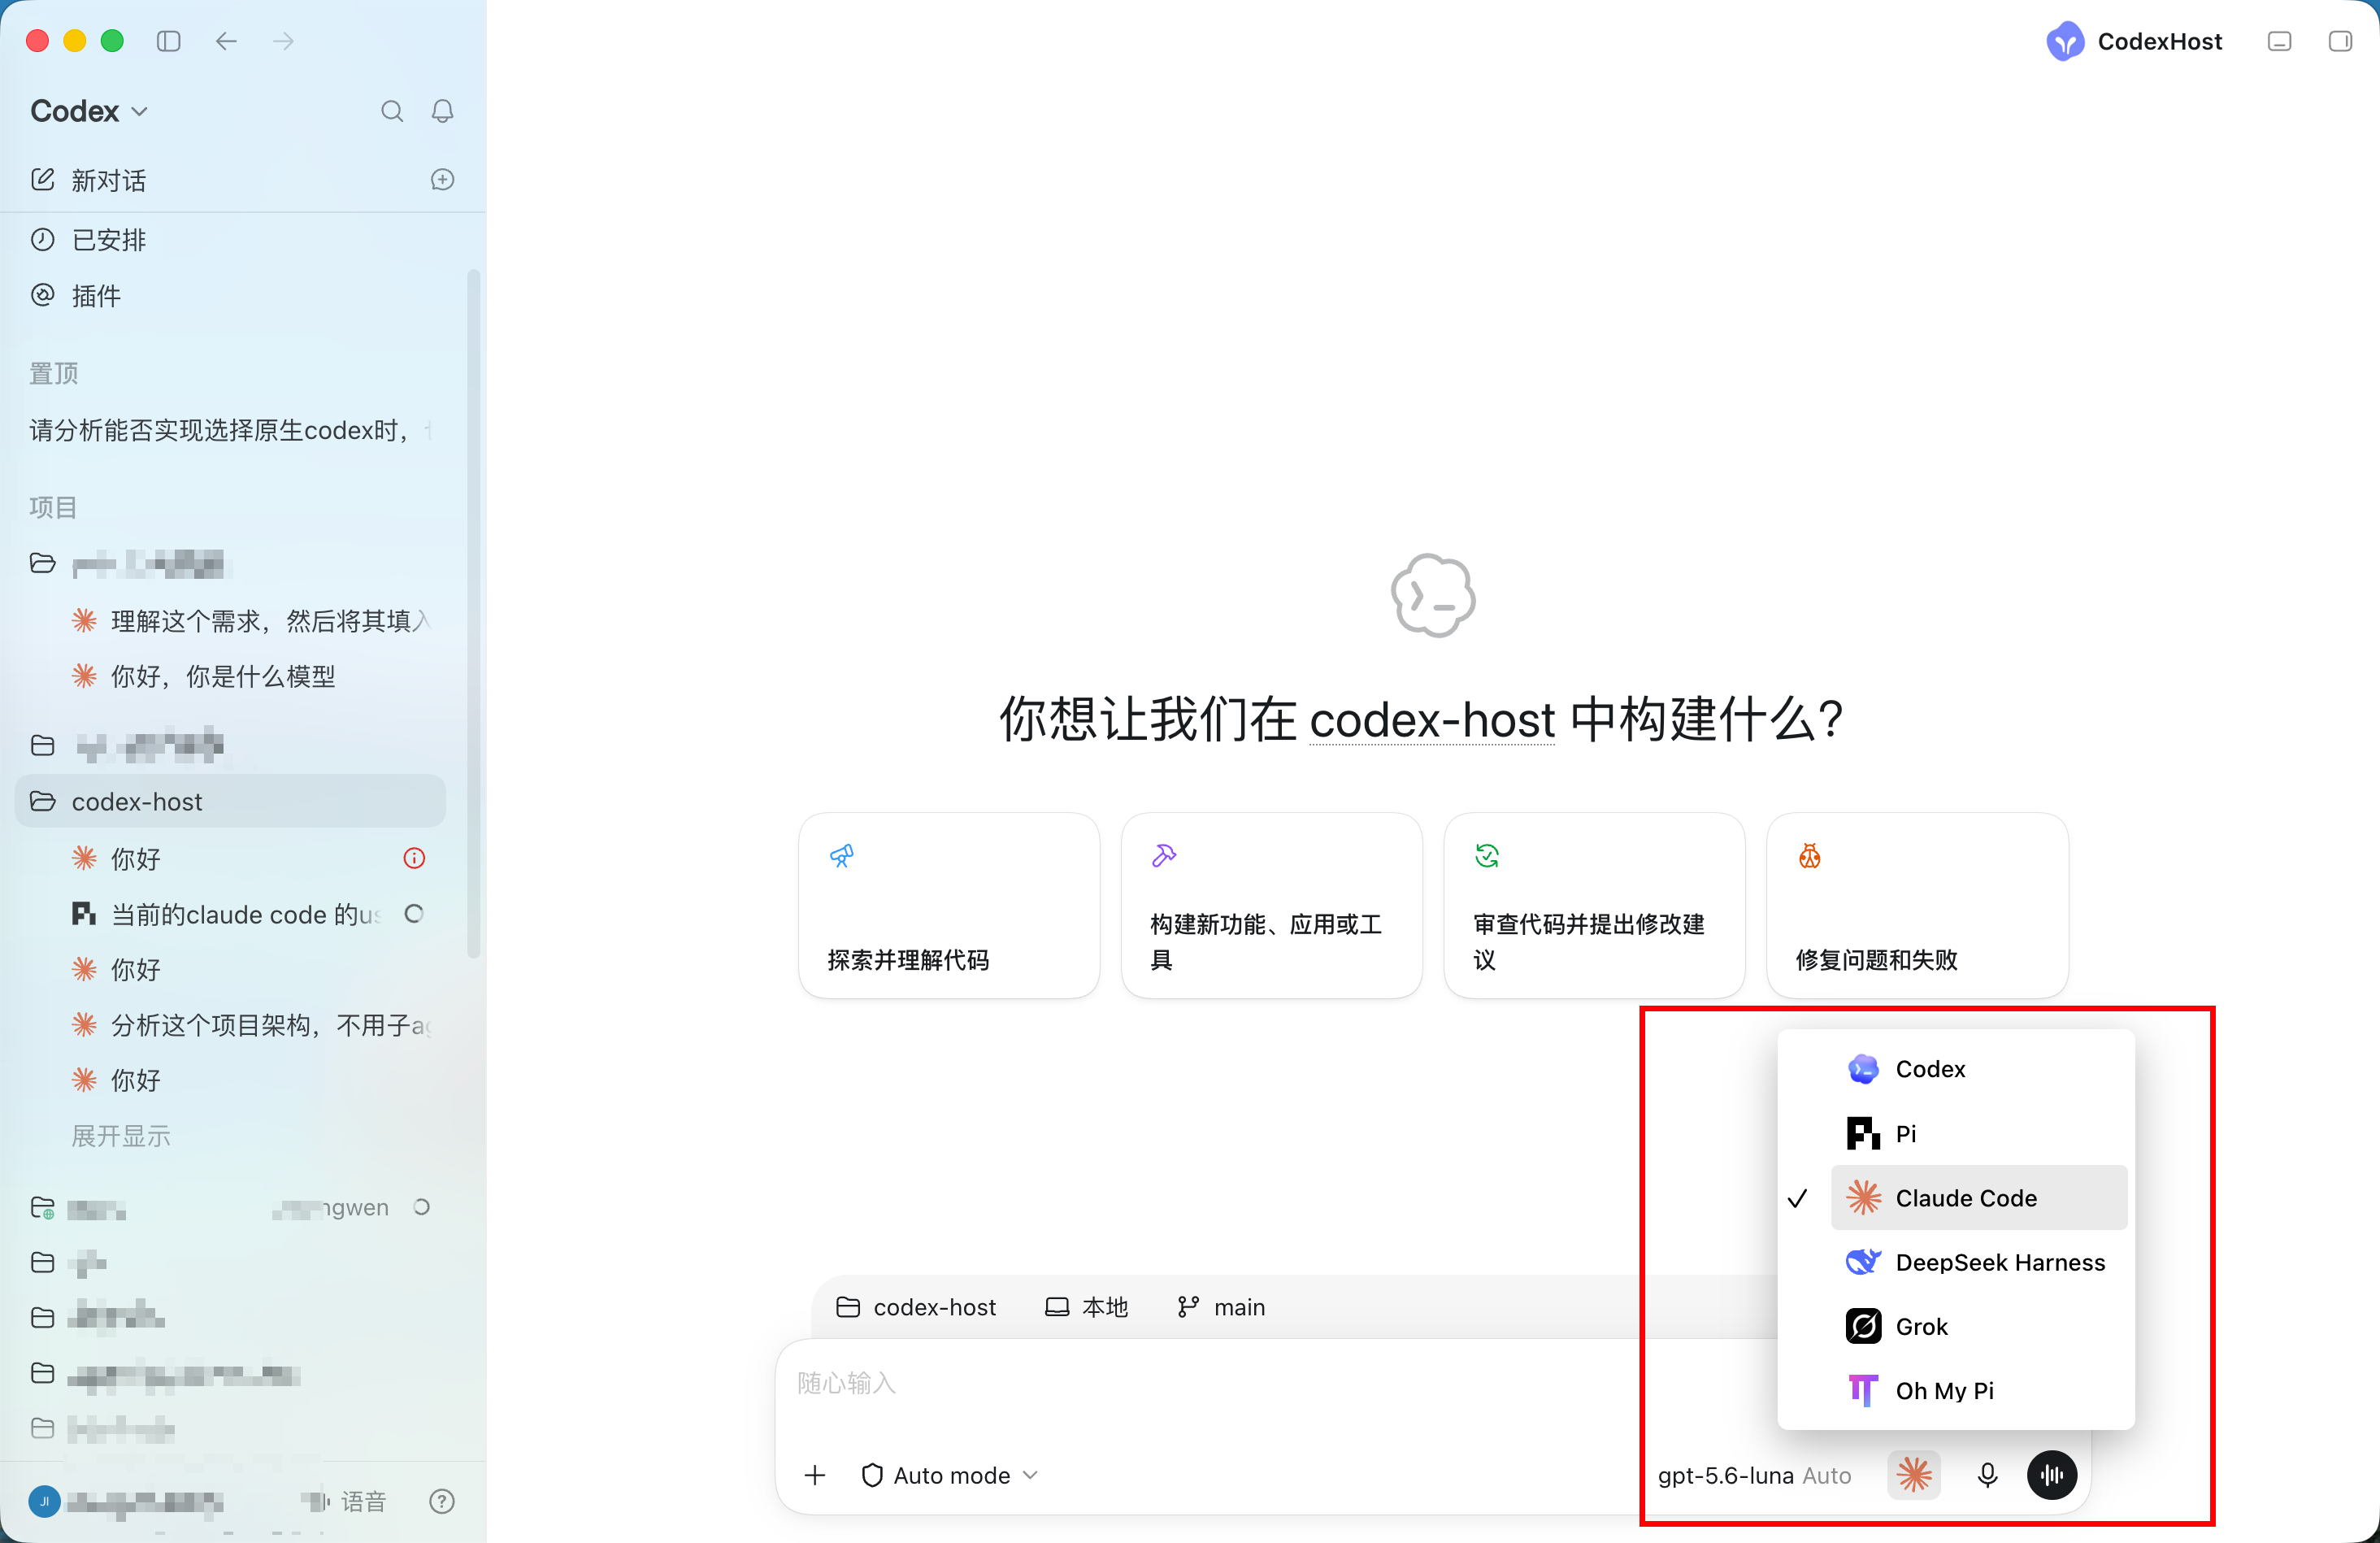Screen dimensions: 2380x1543
Task: Click the plus attach icon in composer
Action: 815,1475
